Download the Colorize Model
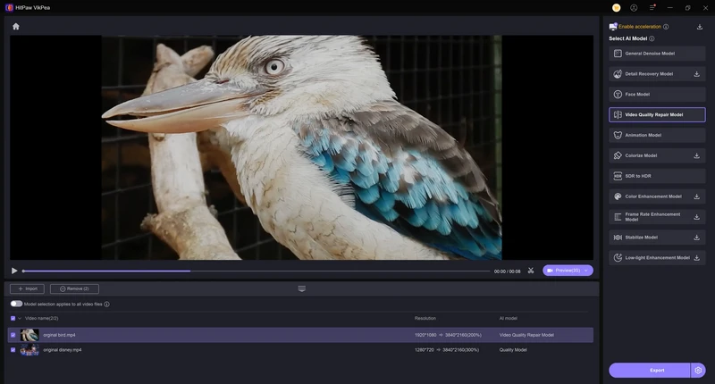Image resolution: width=715 pixels, height=384 pixels. pos(696,155)
